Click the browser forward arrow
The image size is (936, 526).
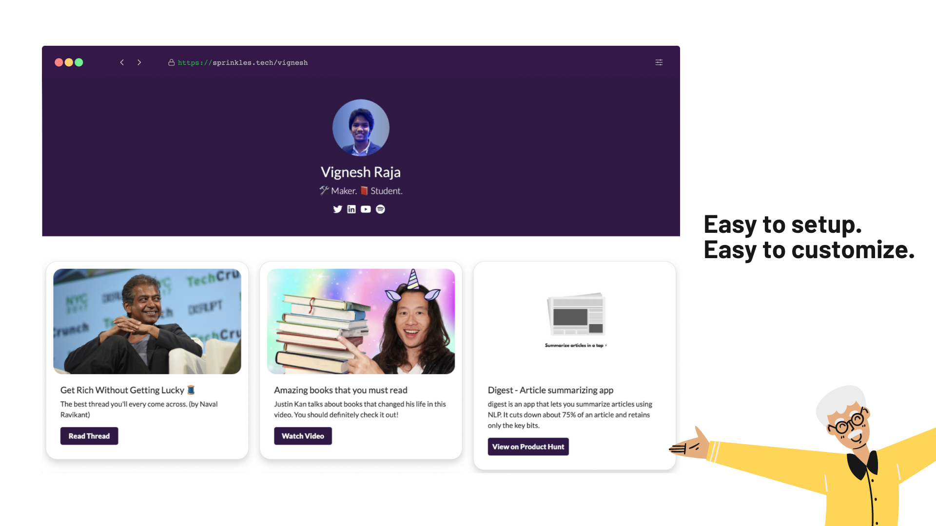[x=139, y=62]
